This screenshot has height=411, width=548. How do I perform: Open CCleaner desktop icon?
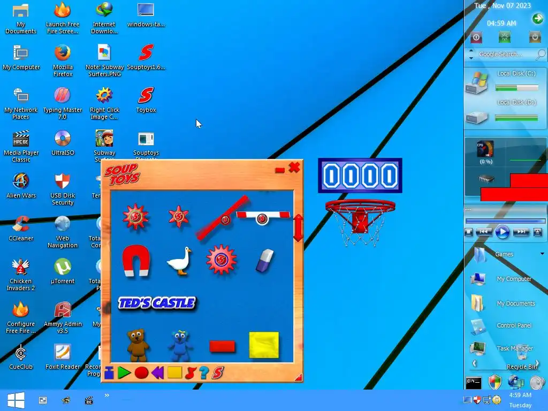[x=21, y=228]
